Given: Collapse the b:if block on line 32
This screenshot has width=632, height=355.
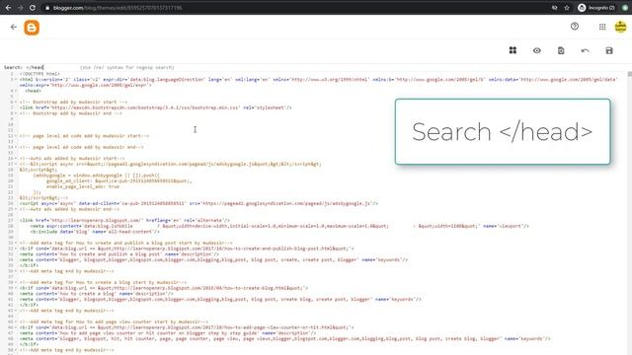Looking at the screenshot, I should point(16,248).
